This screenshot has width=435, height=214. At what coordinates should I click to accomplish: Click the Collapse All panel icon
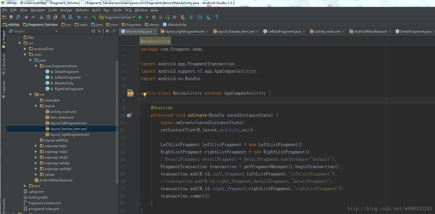(x=99, y=31)
